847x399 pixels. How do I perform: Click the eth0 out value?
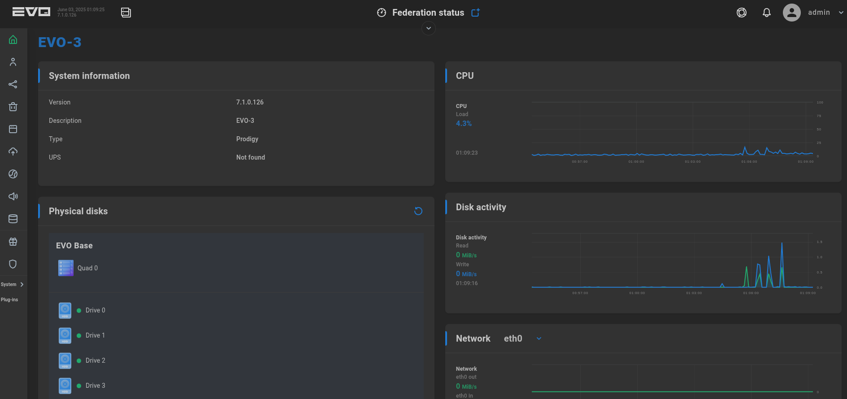click(466, 386)
